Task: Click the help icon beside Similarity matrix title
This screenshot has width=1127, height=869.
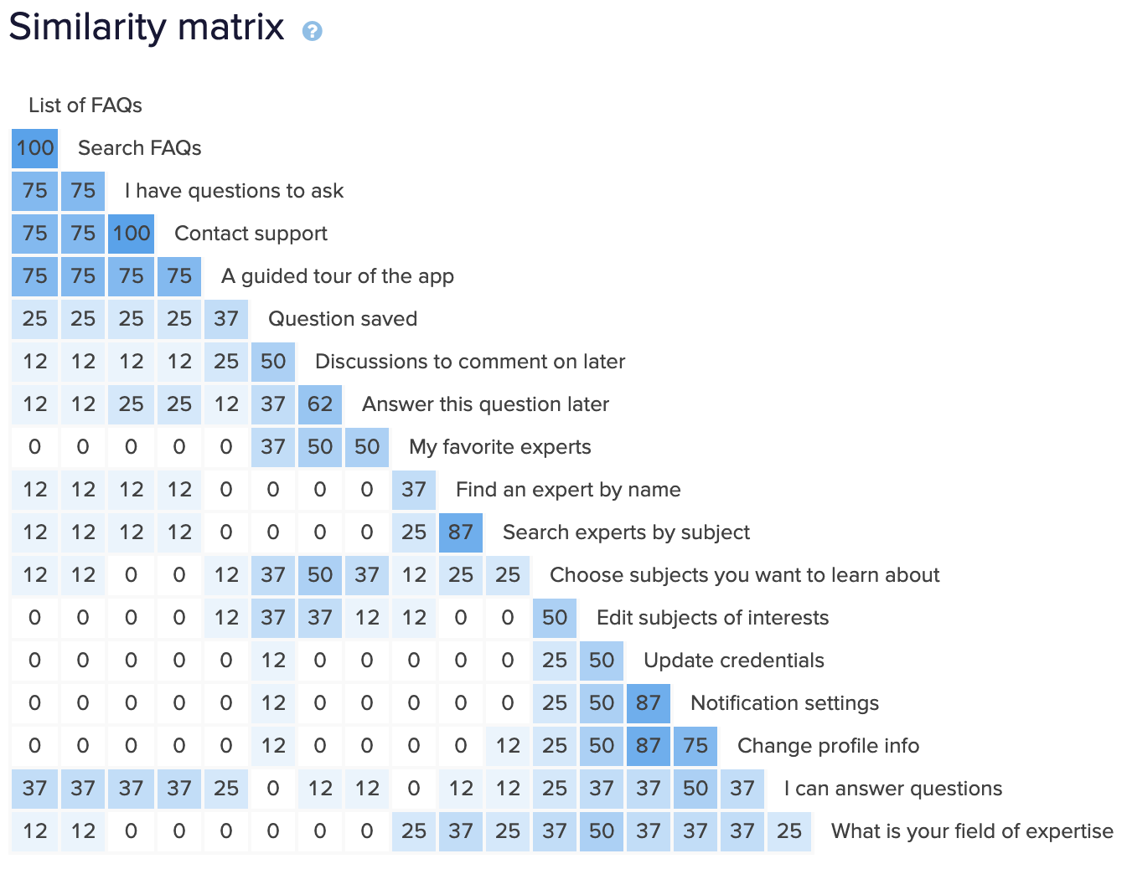Action: coord(312,31)
